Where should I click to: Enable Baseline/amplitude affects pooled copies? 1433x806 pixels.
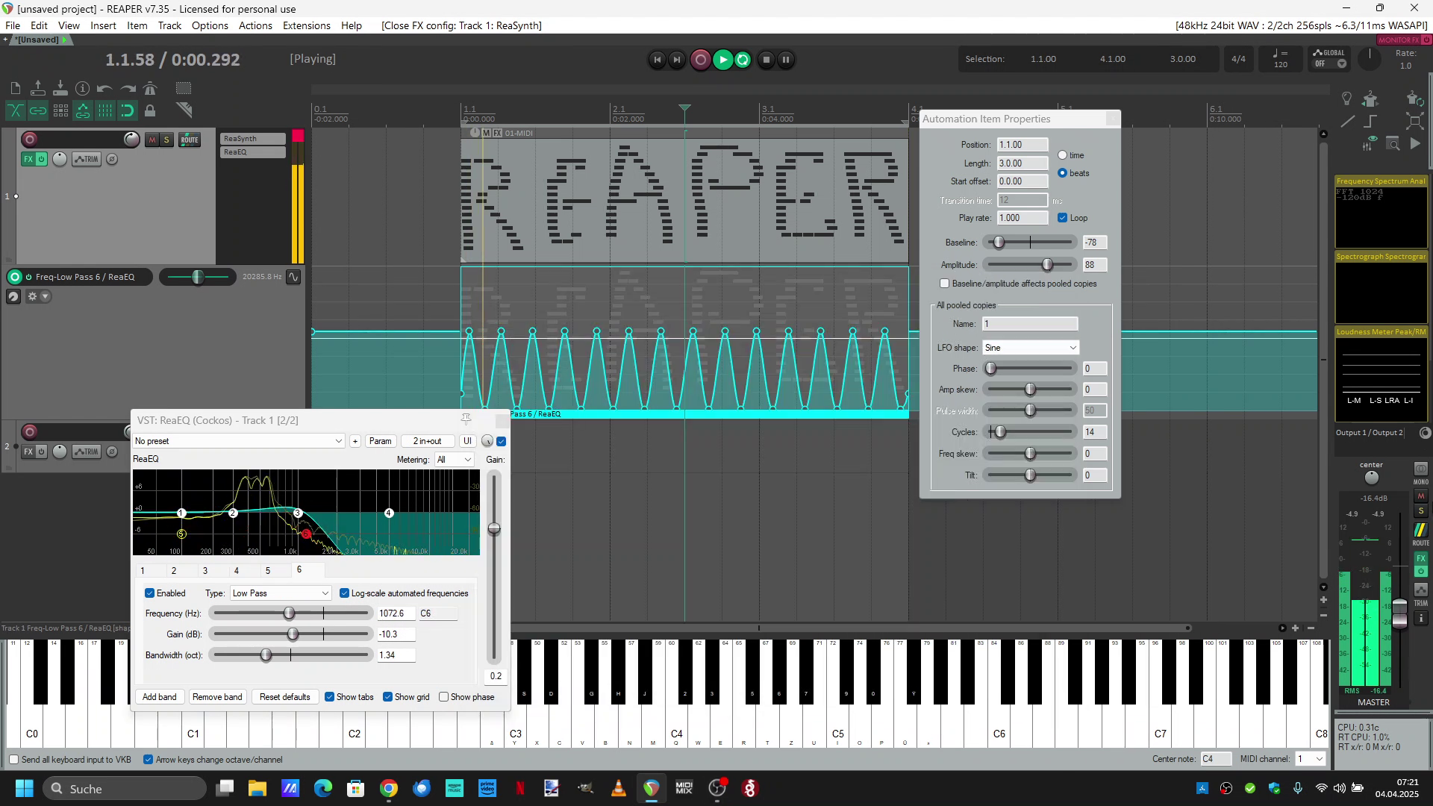[x=945, y=284]
